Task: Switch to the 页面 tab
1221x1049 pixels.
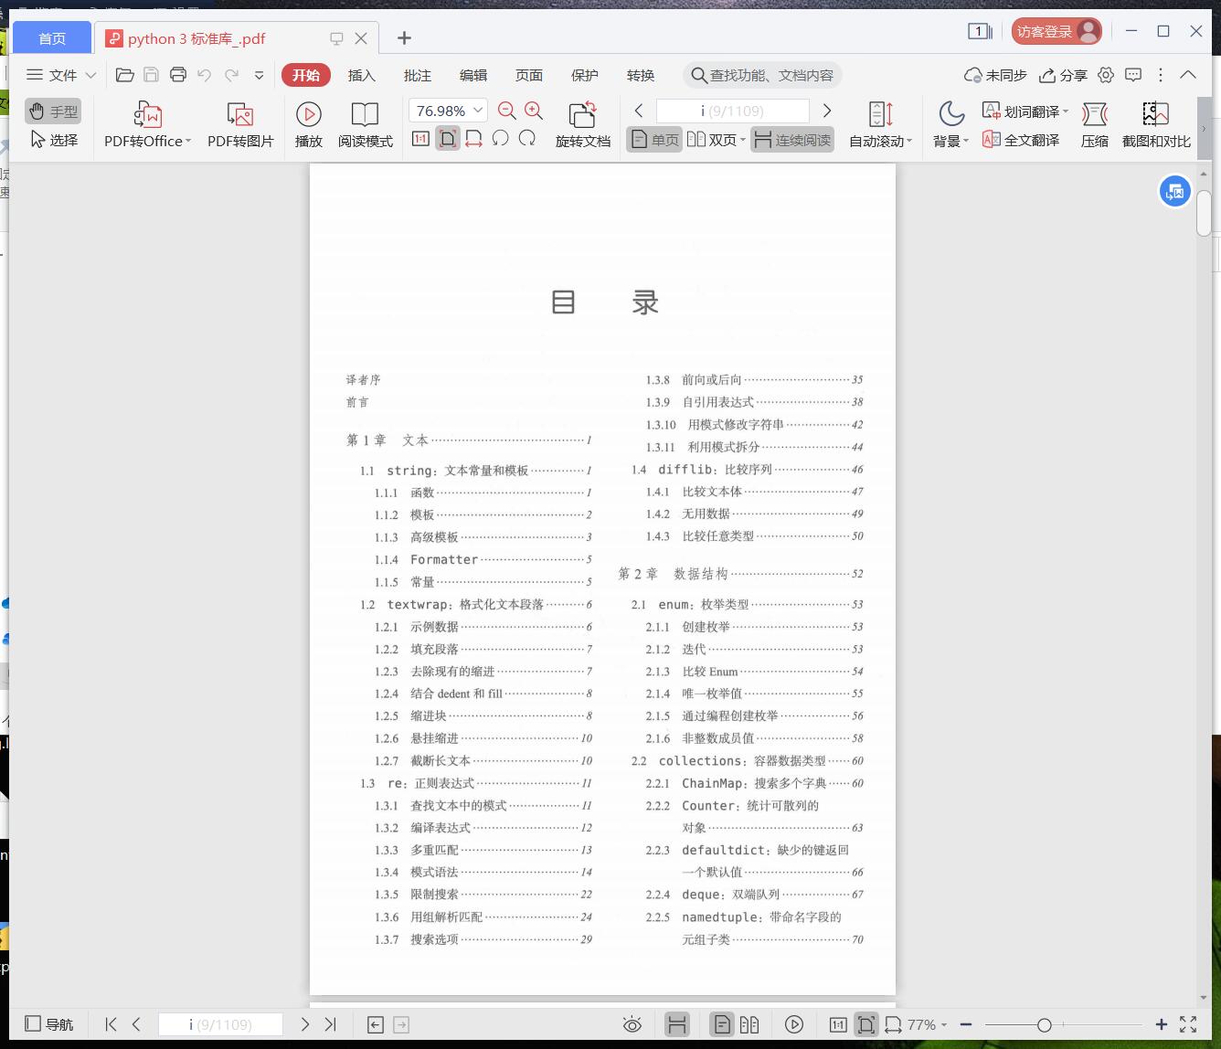Action: pos(529,75)
